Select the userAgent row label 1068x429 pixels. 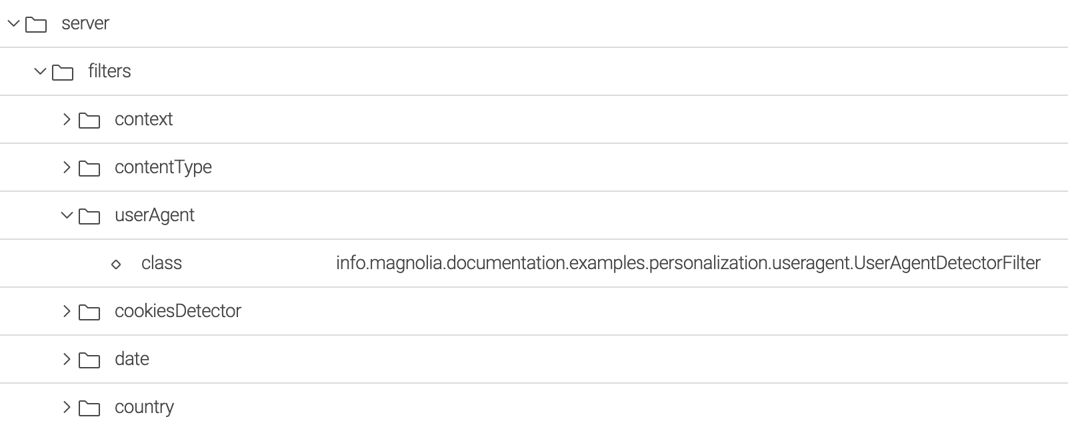[x=155, y=215]
